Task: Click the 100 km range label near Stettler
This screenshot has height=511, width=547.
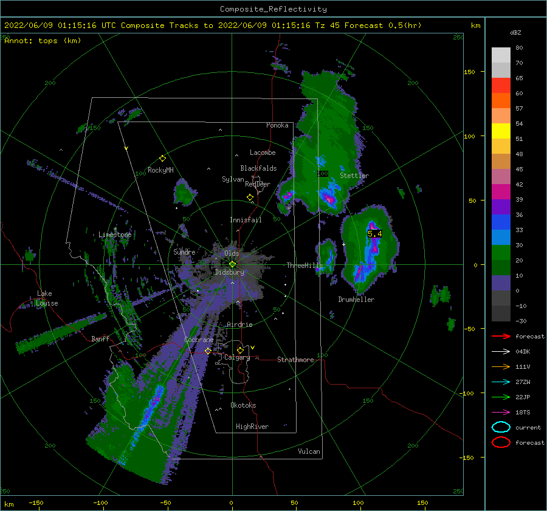Action: click(x=323, y=173)
